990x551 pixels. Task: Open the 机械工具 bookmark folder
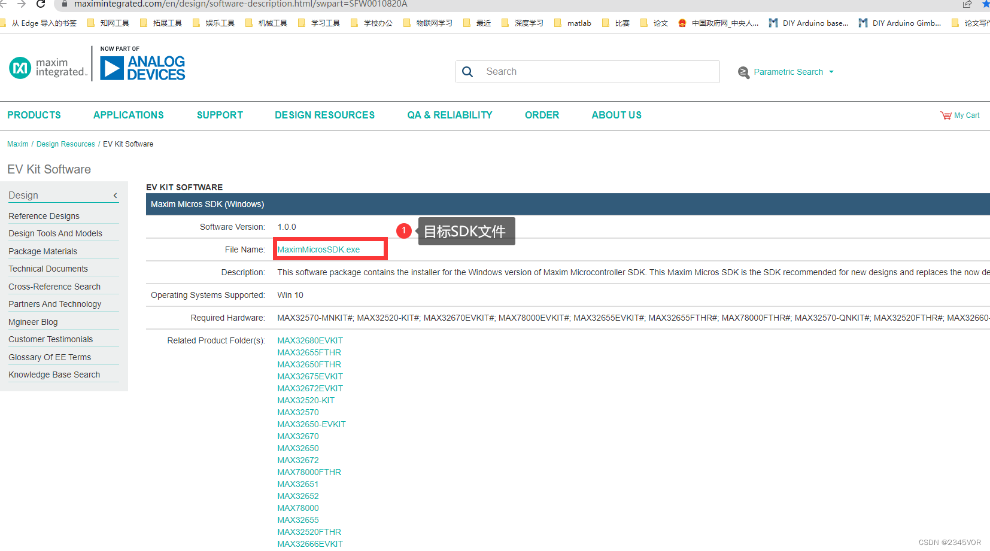[x=266, y=23]
